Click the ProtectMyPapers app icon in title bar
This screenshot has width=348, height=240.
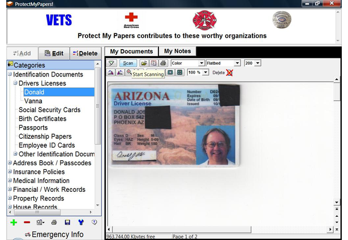(x=10, y=4)
